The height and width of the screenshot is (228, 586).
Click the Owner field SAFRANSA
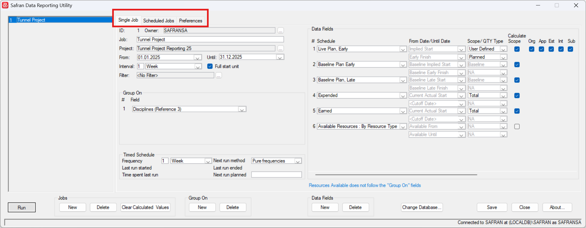click(x=220, y=30)
